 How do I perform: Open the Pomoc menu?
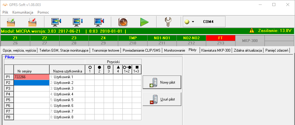point(43,12)
